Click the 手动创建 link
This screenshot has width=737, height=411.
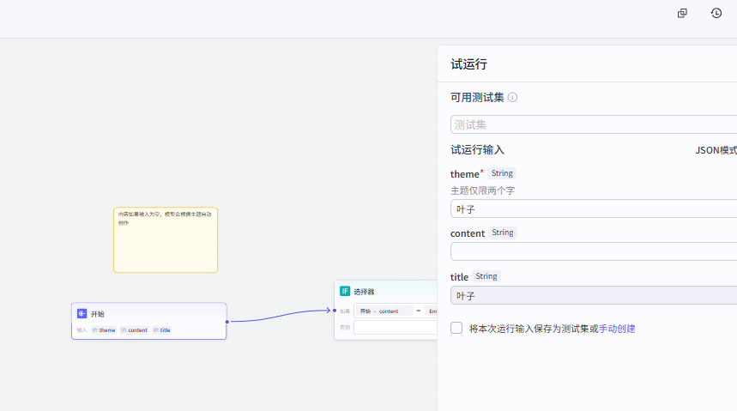pyautogui.click(x=617, y=329)
